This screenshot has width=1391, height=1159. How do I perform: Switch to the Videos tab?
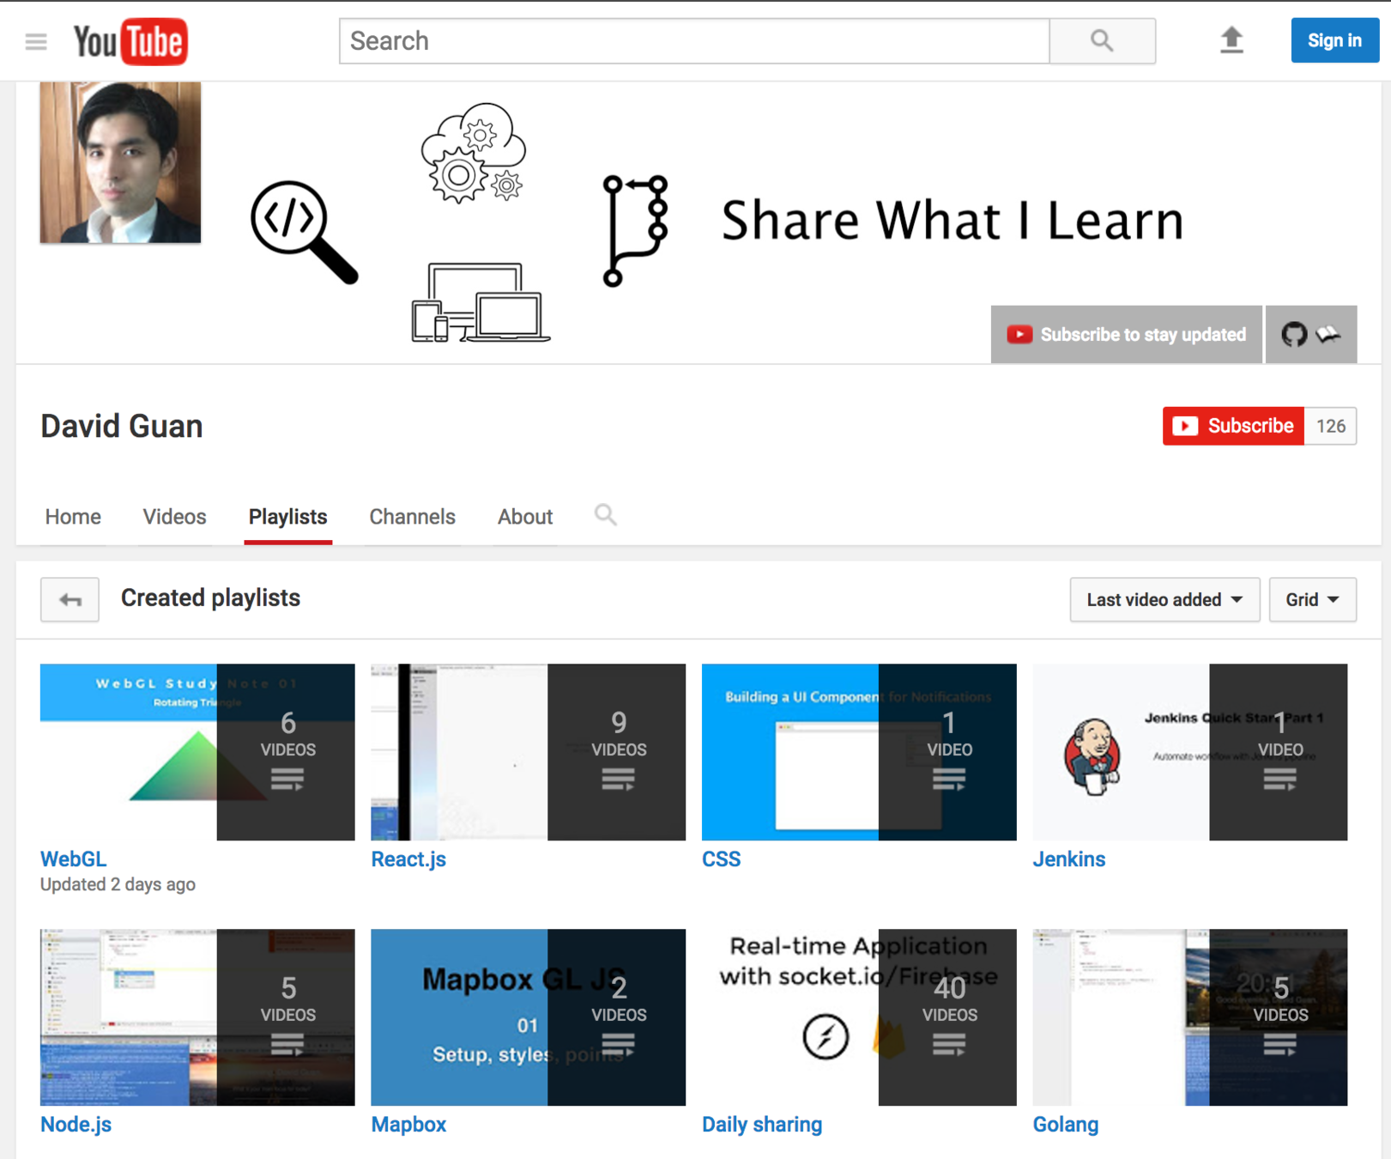174,517
